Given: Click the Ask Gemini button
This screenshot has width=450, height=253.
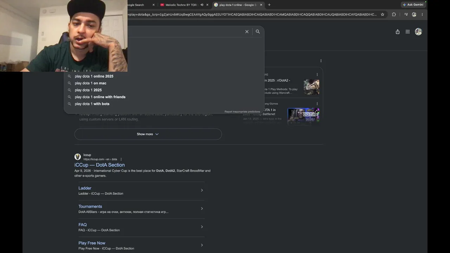Looking at the screenshot, I should pos(413,5).
